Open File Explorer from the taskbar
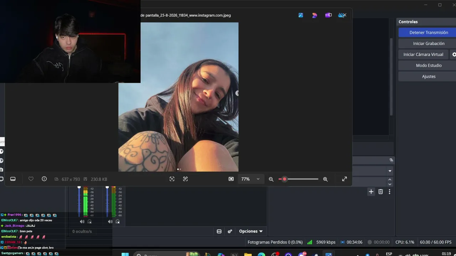456x256 pixels. click(248, 255)
